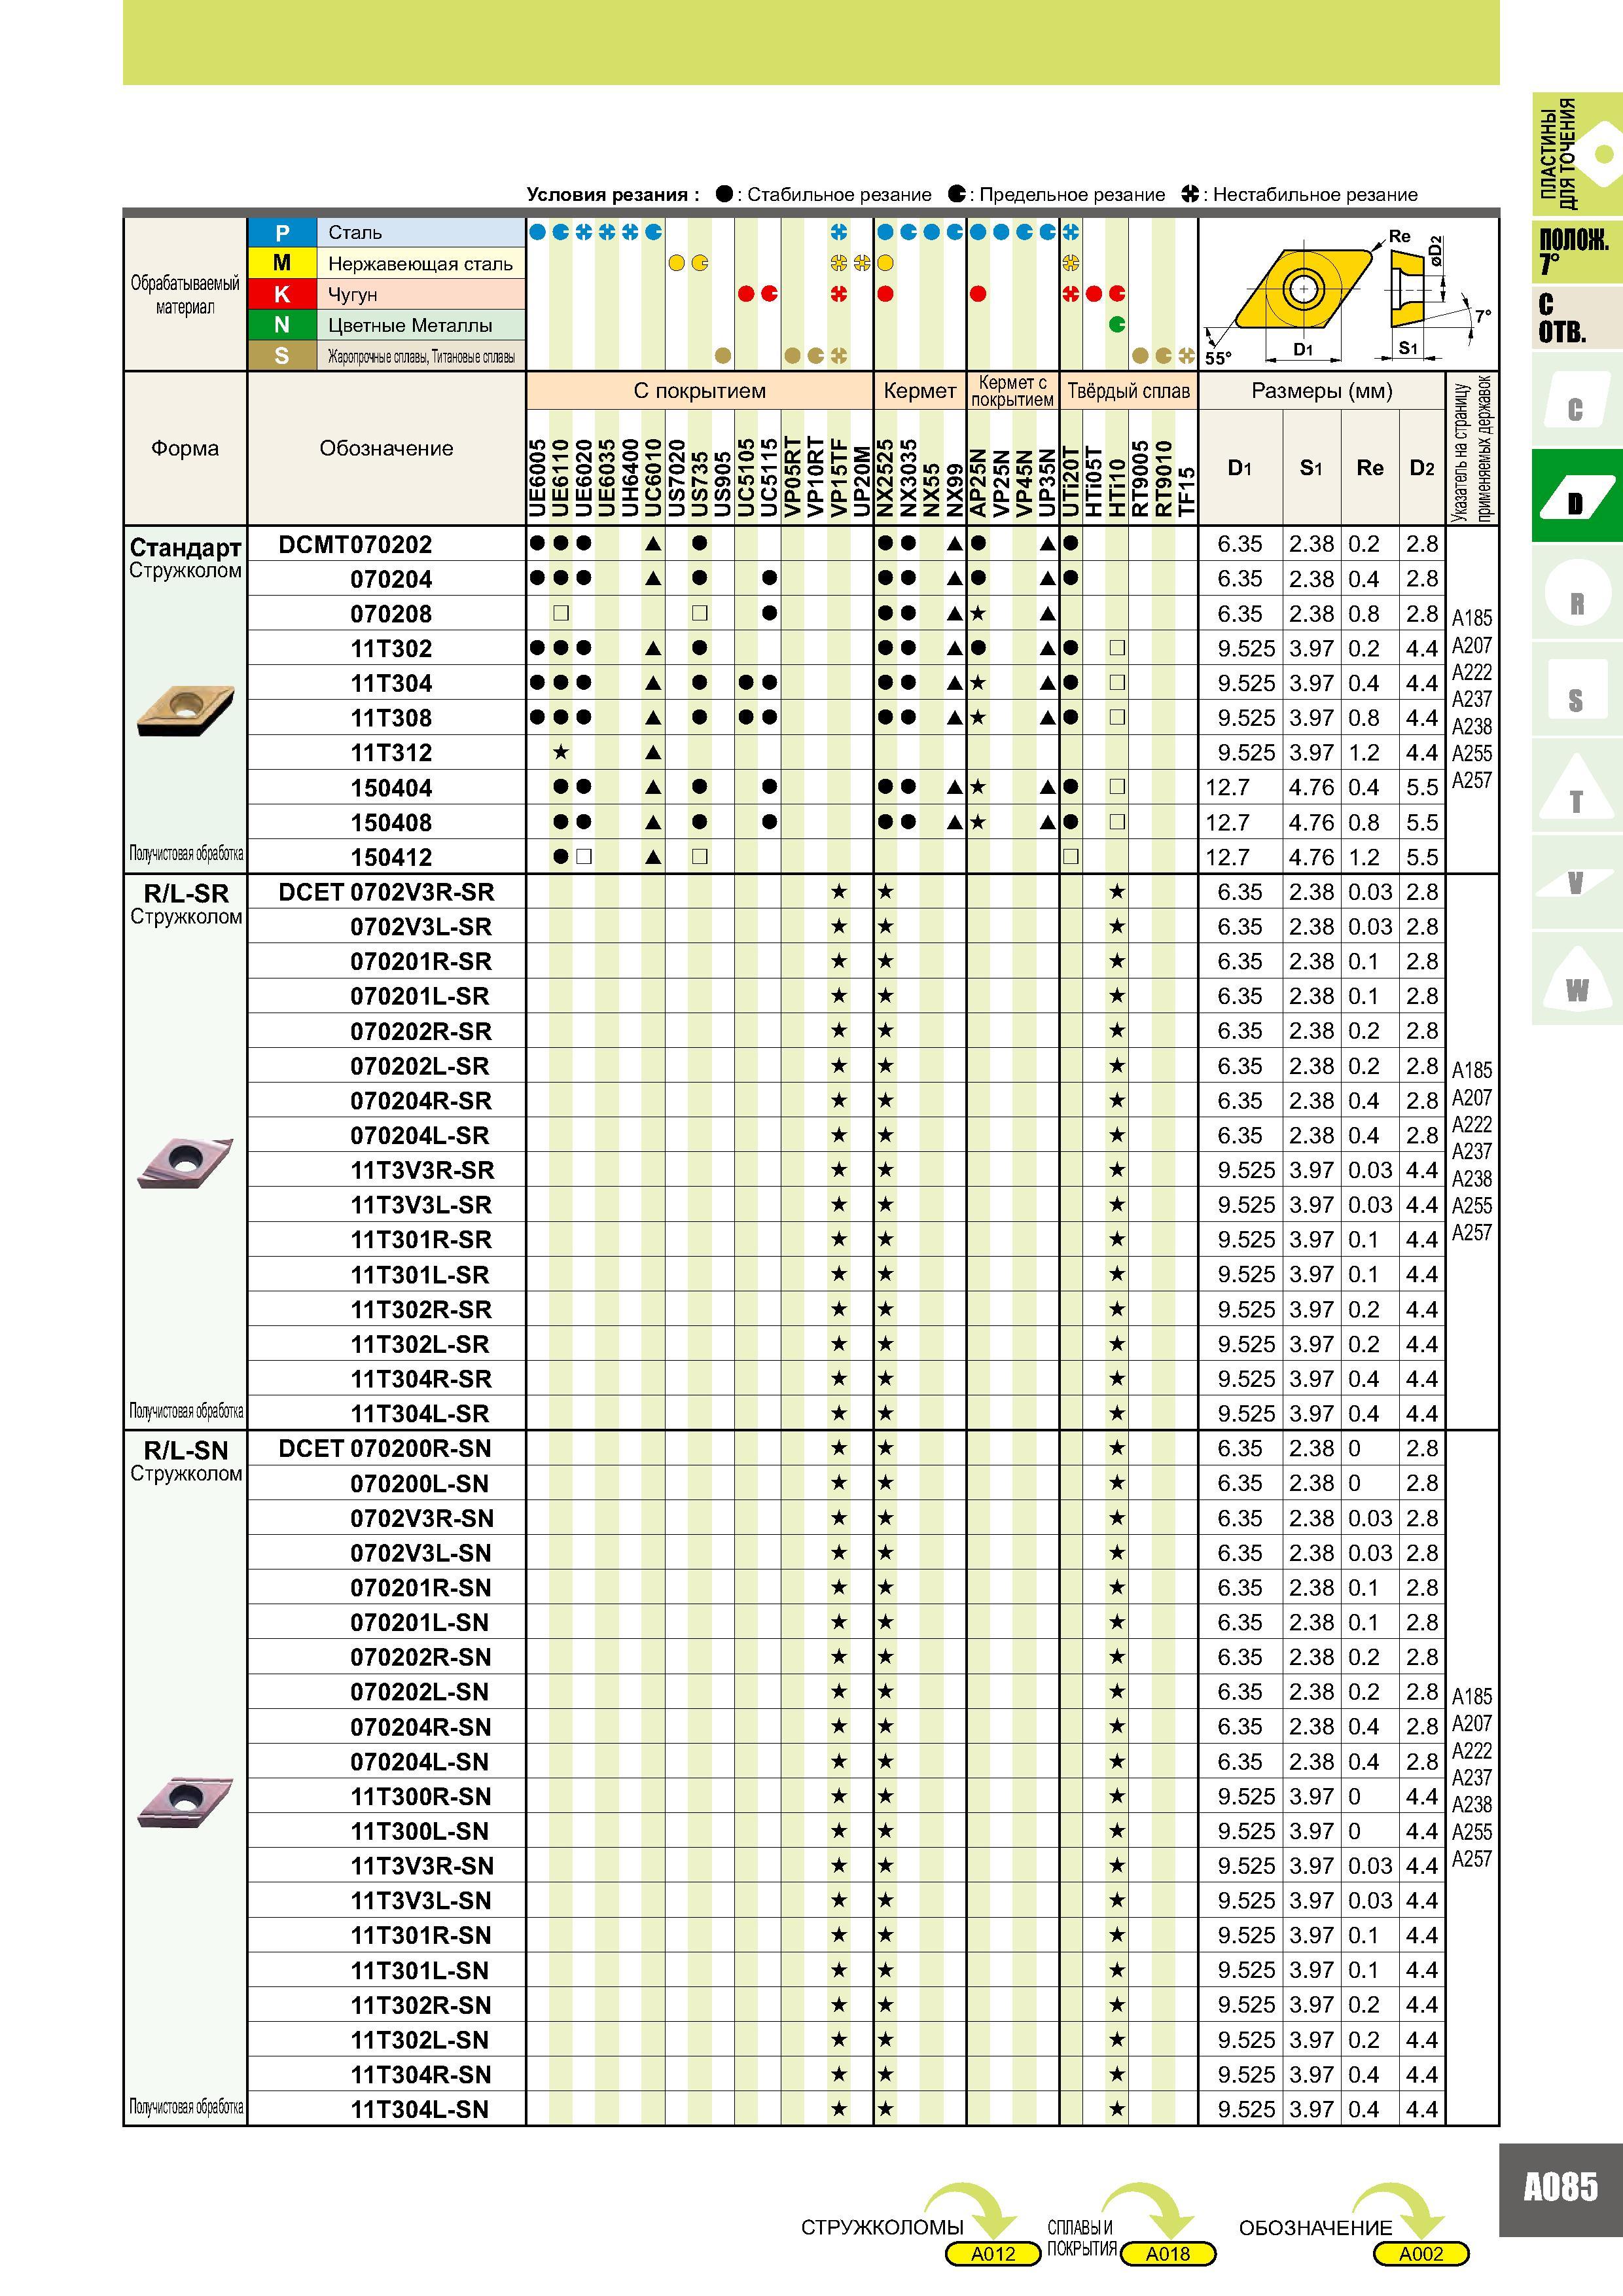Click the NX2525 grade column header
The width and height of the screenshot is (1623, 2296).
click(x=885, y=479)
